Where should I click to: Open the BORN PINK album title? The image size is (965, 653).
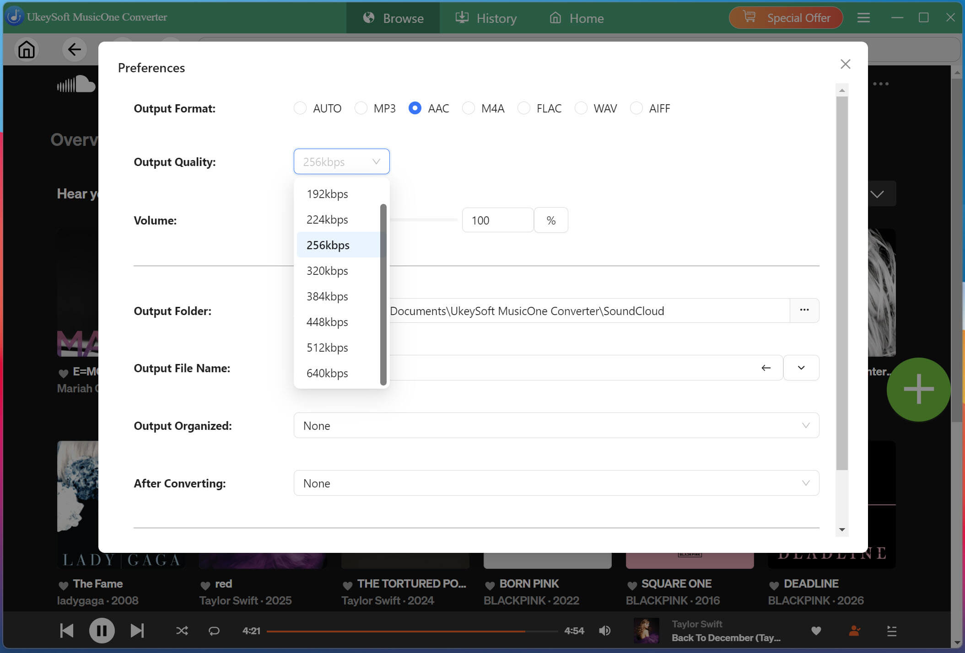point(529,584)
